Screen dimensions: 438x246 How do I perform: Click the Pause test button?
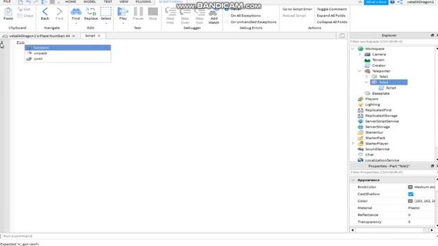138,14
